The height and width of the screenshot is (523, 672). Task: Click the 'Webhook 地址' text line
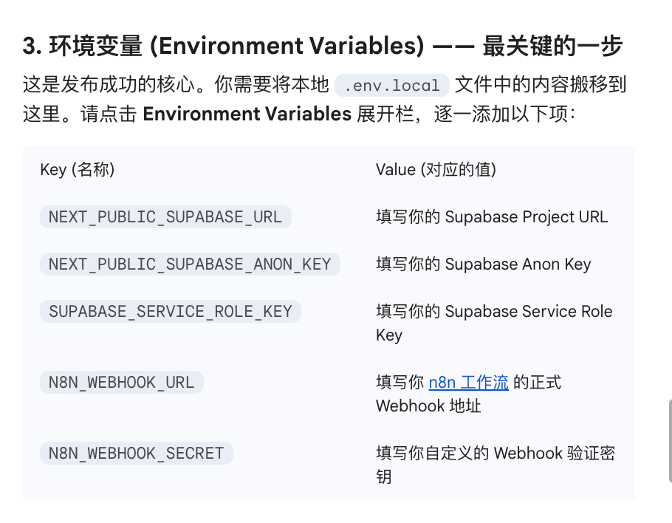click(428, 406)
